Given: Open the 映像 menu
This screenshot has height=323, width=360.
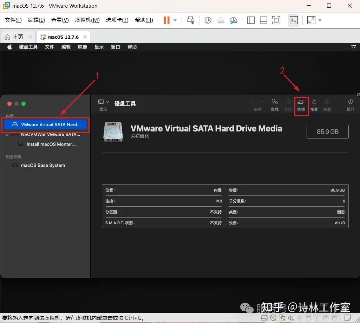Looking at the screenshot, I should pos(83,47).
